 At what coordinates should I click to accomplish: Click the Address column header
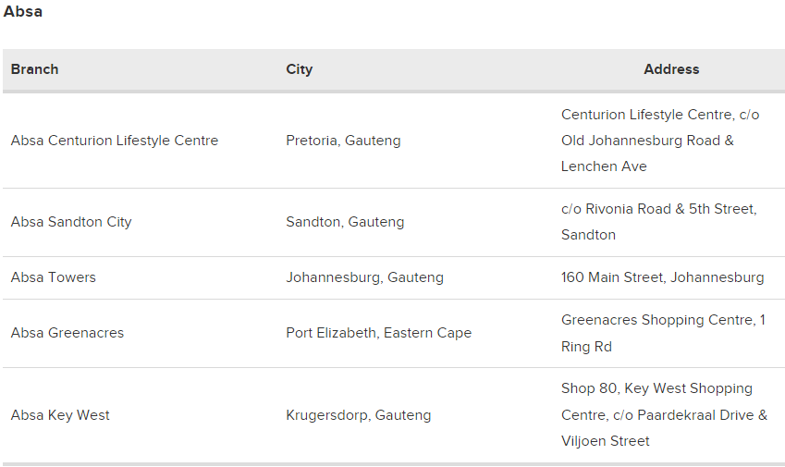671,69
